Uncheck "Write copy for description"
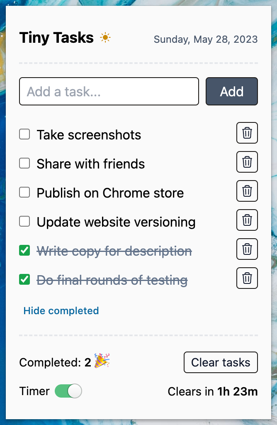The image size is (277, 425). point(24,250)
